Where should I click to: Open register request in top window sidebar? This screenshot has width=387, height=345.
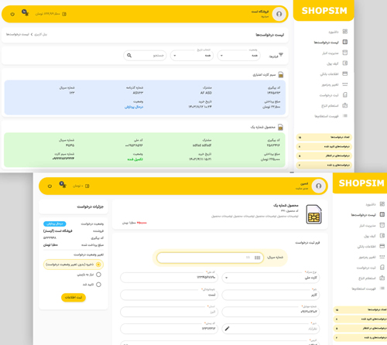pos(334,95)
